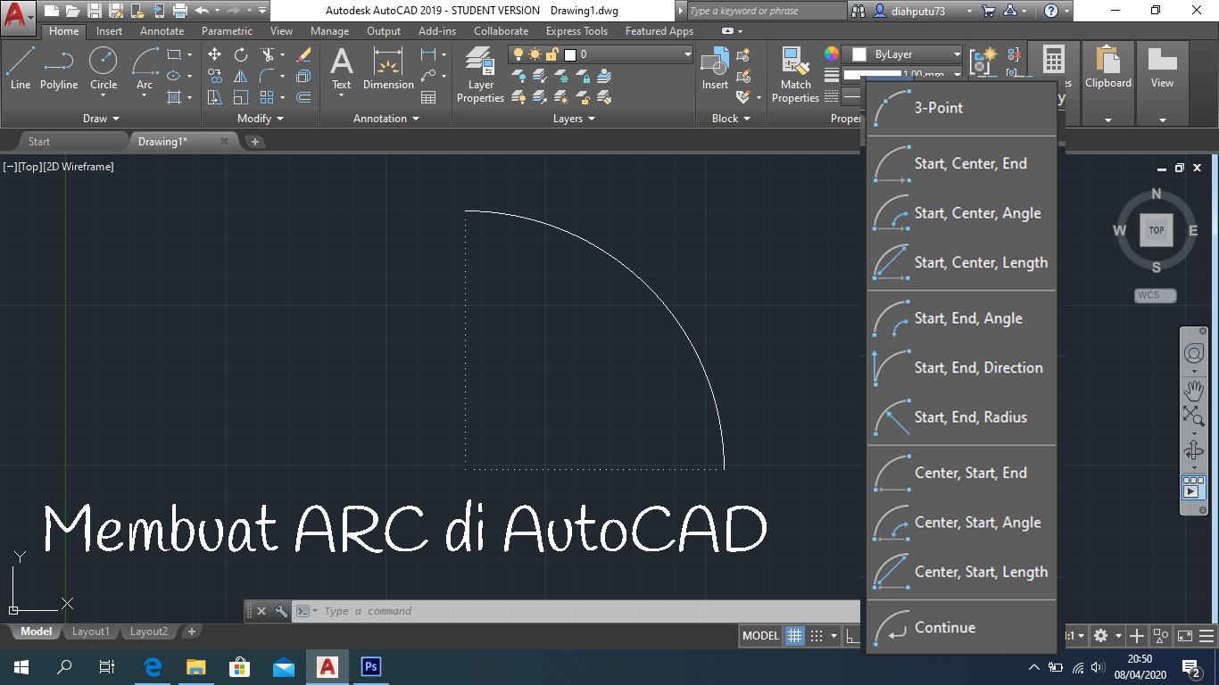The height and width of the screenshot is (685, 1219).
Task: Toggle Isolate Objects in status bar
Action: pos(1161,636)
